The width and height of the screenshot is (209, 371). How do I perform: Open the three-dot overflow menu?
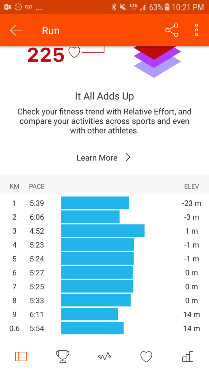196,30
